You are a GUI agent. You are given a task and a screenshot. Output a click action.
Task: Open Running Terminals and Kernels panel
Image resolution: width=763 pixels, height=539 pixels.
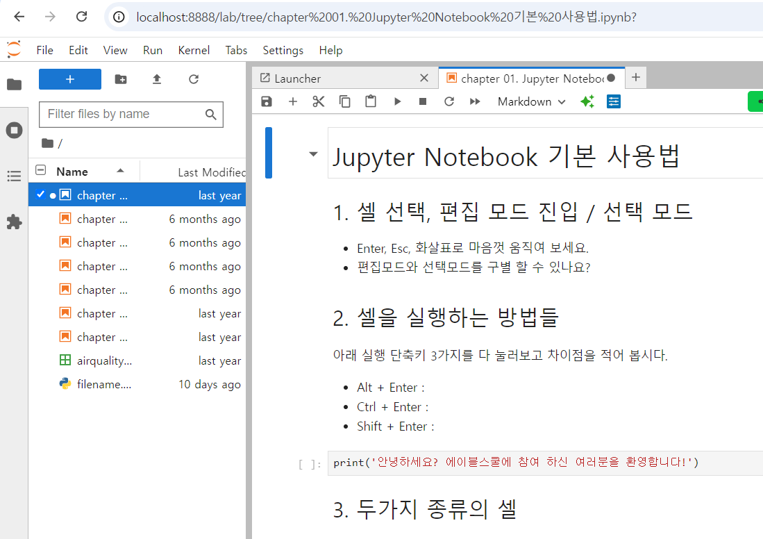point(14,130)
